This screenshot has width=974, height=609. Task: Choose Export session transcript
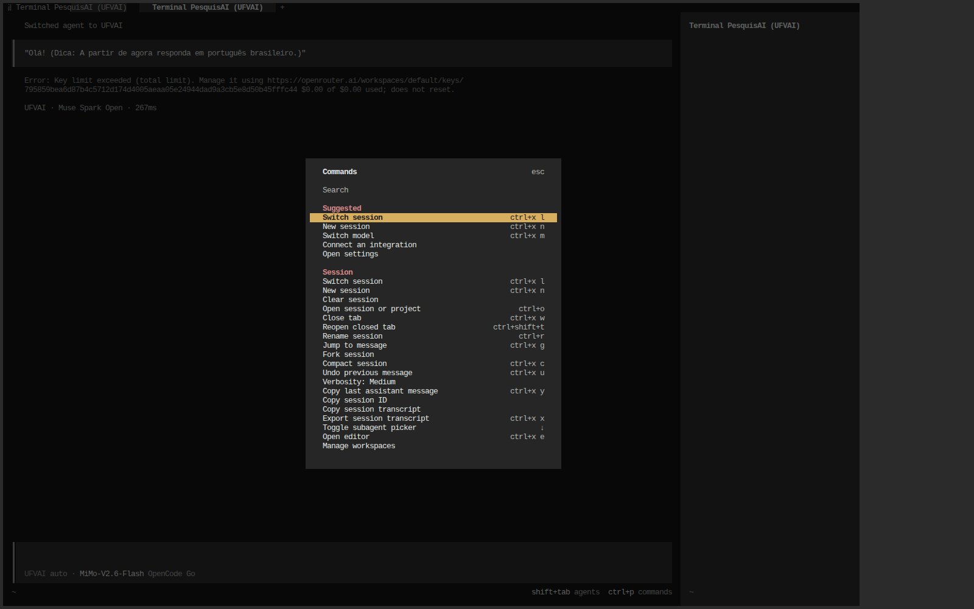(433, 418)
